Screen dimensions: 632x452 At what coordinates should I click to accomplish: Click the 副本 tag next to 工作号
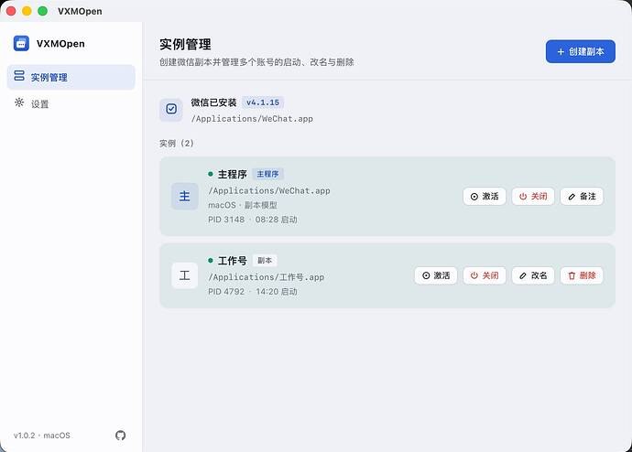265,261
